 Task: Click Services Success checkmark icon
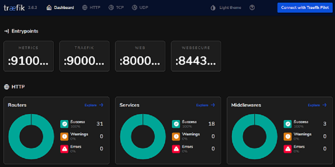point(176,124)
